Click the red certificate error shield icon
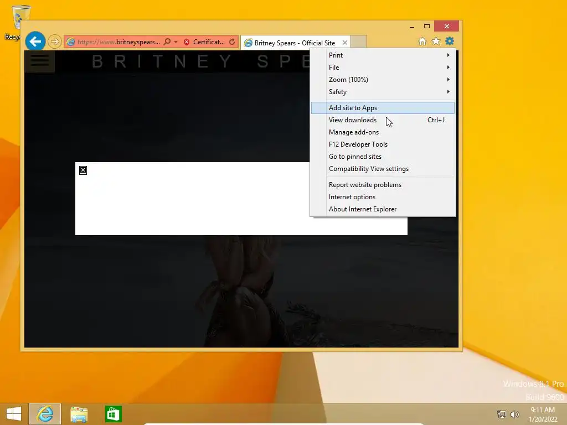Screen dimensions: 567x425 187,42
